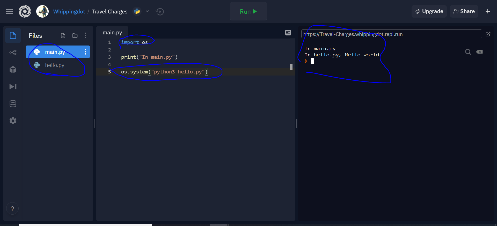This screenshot has height=226, width=497.
Task: Toggle the editor markdown/format icon
Action: coord(288,33)
